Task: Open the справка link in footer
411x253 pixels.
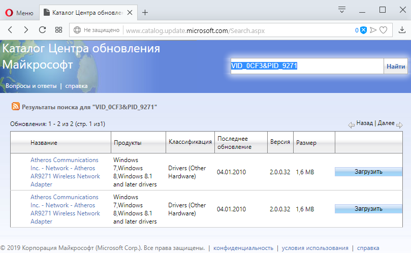Action: (x=368, y=248)
